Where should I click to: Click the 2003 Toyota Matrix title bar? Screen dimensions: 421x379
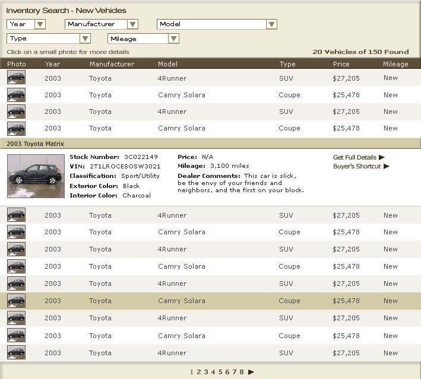click(x=210, y=144)
